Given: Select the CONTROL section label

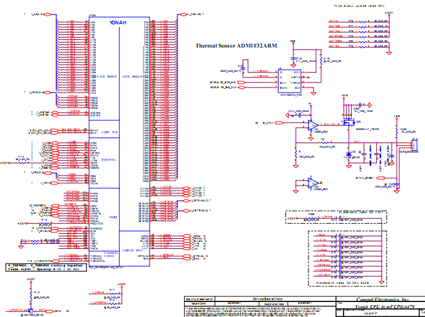Looking at the screenshot, I should click(x=109, y=159).
